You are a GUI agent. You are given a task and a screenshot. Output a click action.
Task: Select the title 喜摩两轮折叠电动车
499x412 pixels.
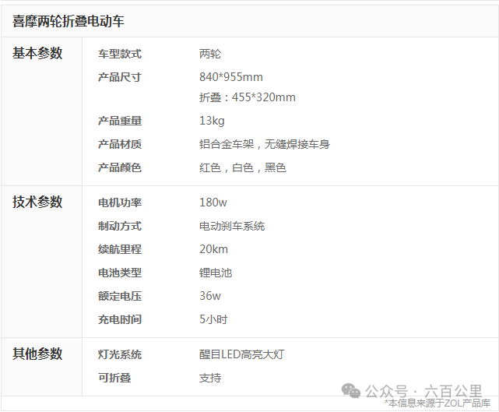(x=69, y=21)
